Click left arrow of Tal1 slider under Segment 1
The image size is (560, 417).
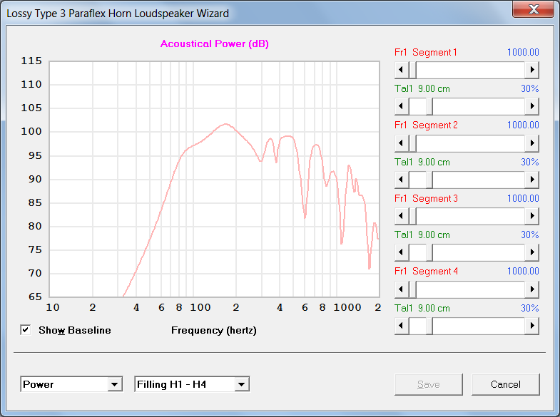click(402, 106)
